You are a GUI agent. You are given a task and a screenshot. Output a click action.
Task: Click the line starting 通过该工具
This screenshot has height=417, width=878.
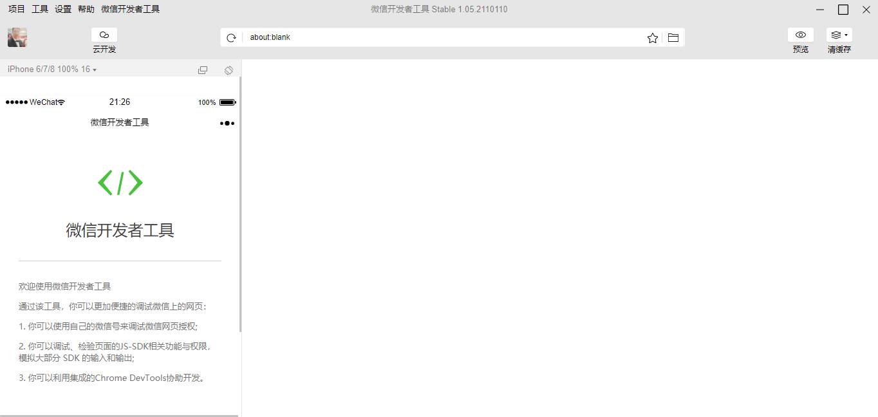(113, 306)
